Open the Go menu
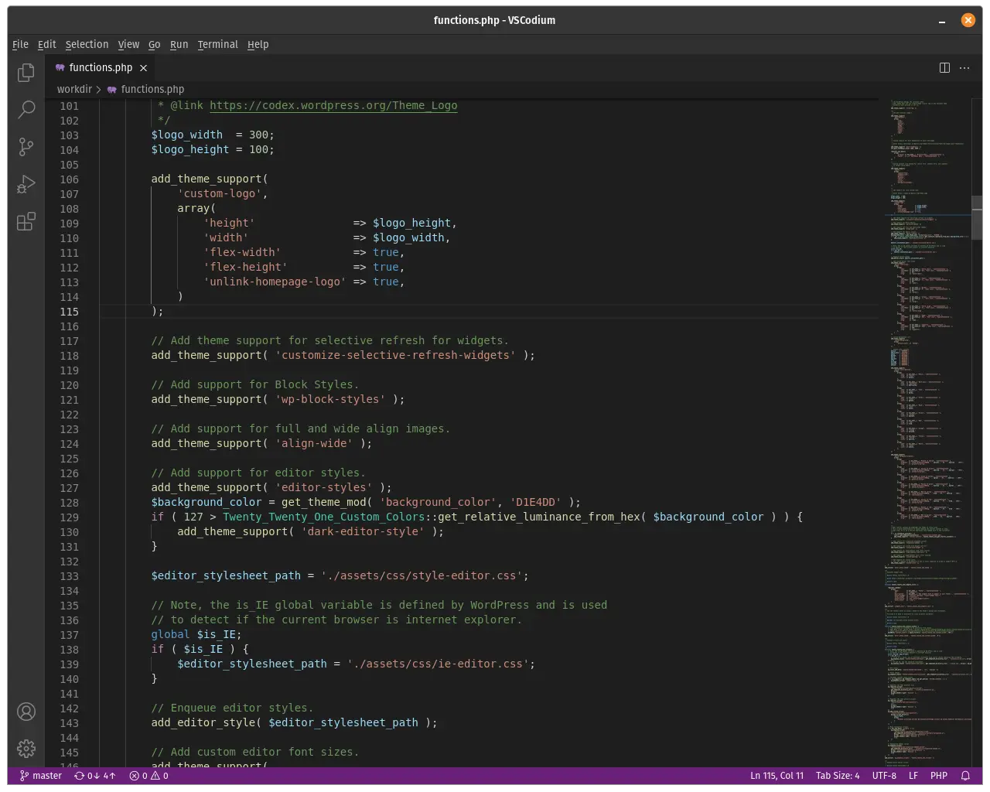The width and height of the screenshot is (990, 792). [155, 45]
